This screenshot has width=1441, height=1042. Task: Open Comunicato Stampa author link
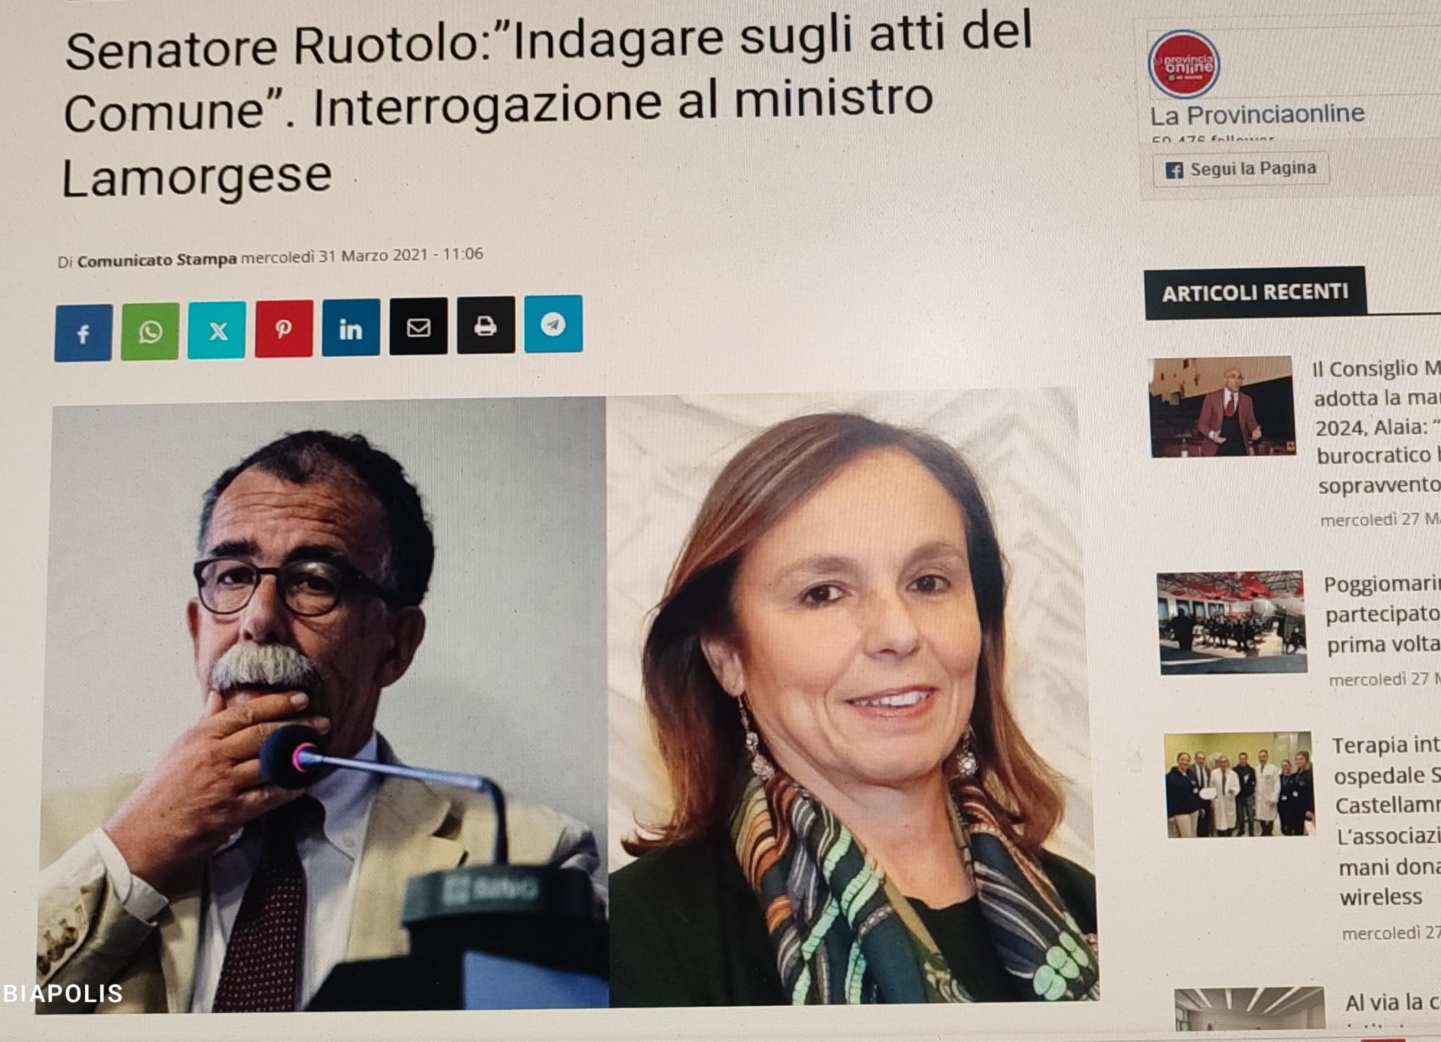tap(156, 260)
